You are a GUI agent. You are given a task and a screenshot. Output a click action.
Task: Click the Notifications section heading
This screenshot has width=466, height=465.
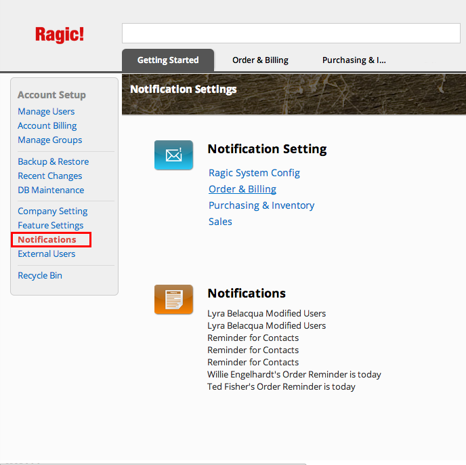pyautogui.click(x=247, y=293)
